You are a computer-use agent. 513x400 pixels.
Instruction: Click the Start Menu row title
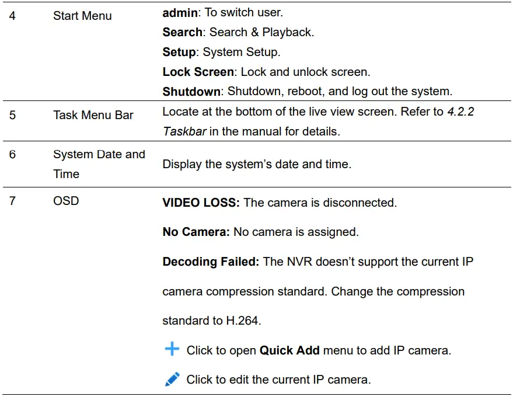(x=82, y=16)
